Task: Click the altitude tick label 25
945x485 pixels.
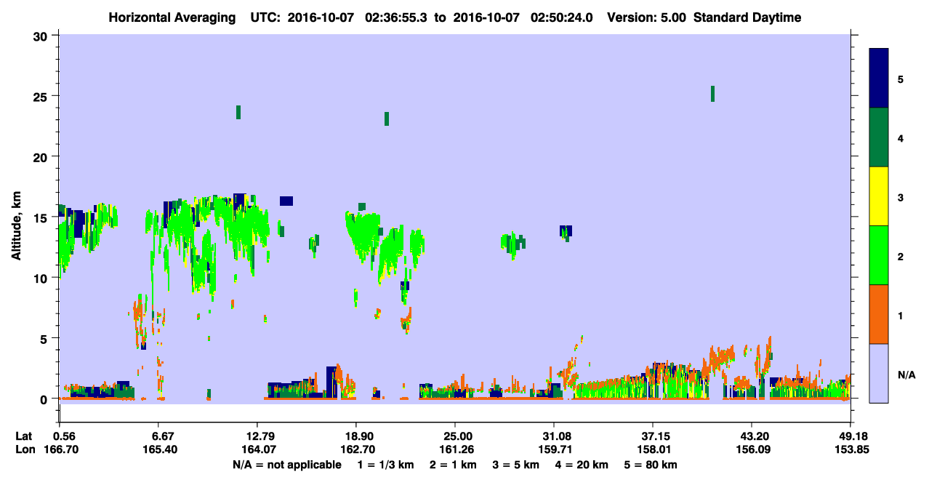Action: 41,96
